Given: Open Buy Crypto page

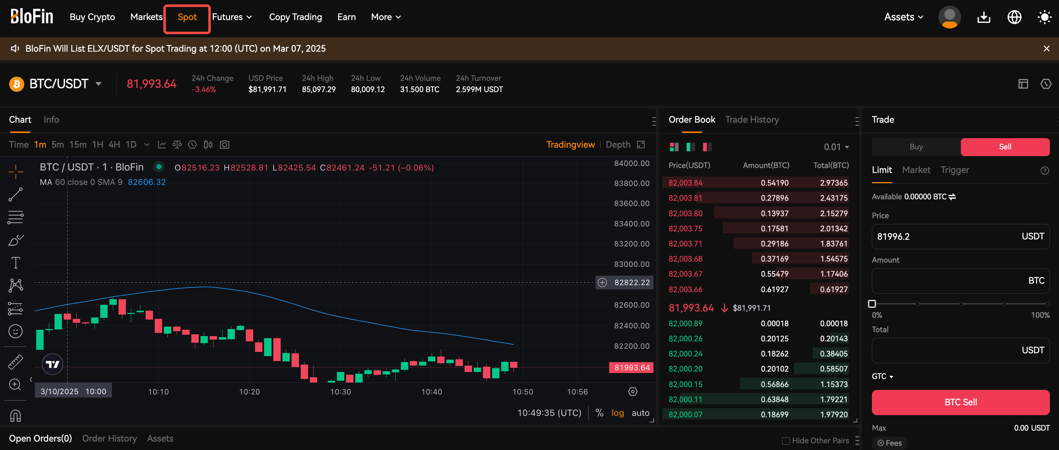Looking at the screenshot, I should (92, 17).
